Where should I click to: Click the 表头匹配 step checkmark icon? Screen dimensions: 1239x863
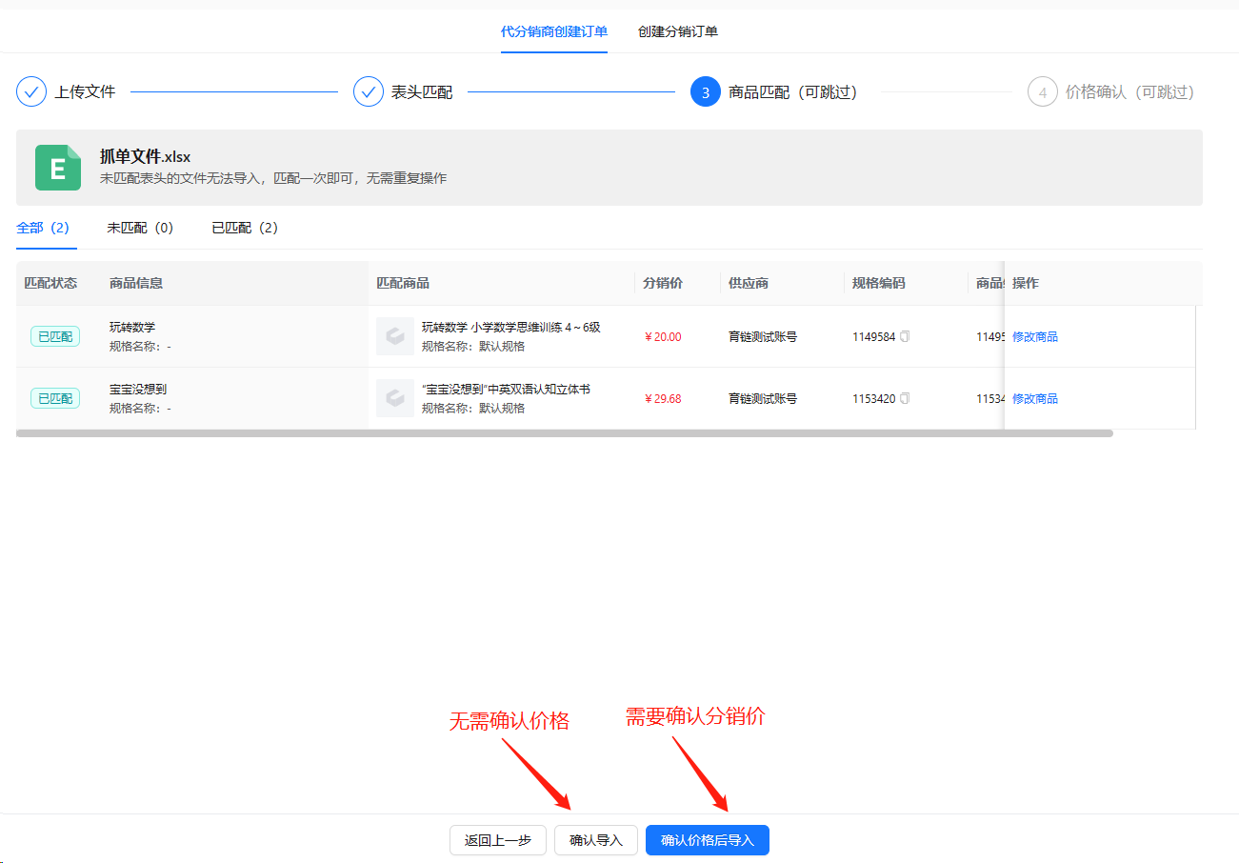pos(369,91)
